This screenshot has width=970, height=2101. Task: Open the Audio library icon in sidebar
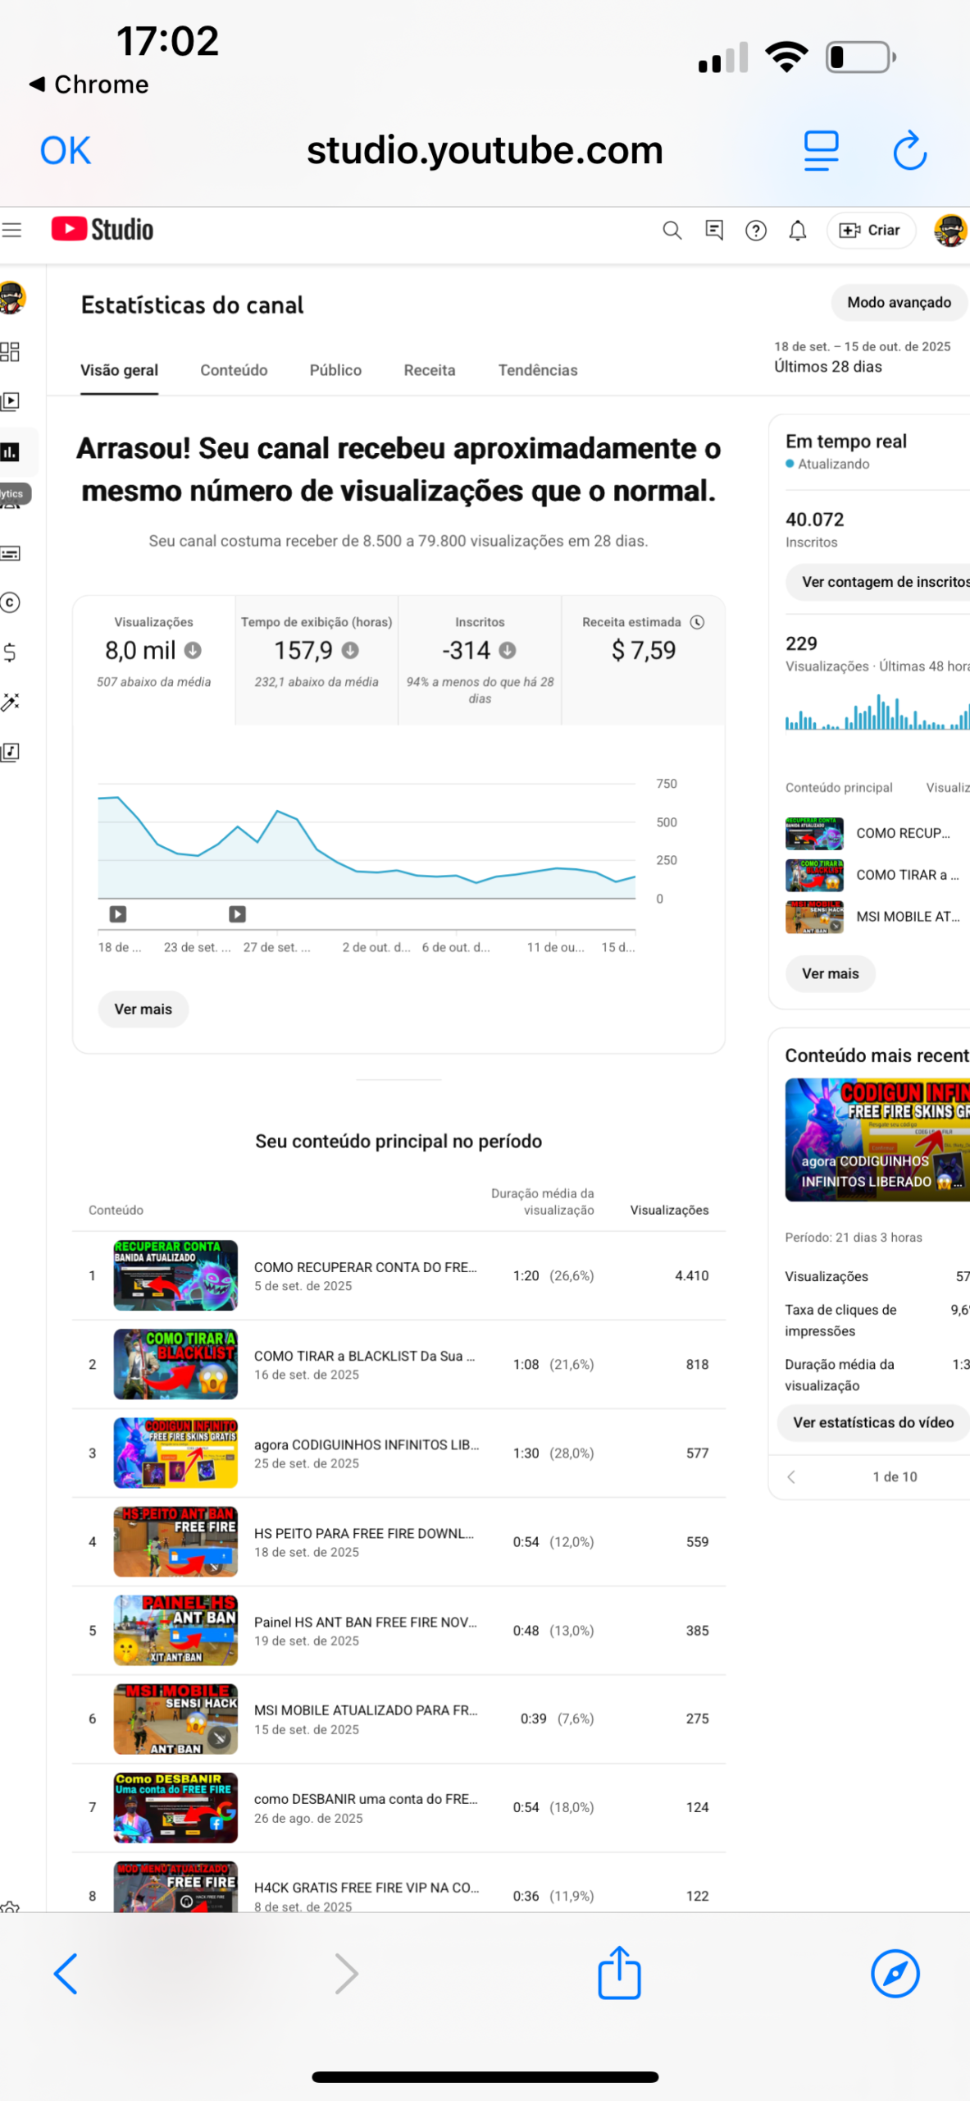[10, 752]
